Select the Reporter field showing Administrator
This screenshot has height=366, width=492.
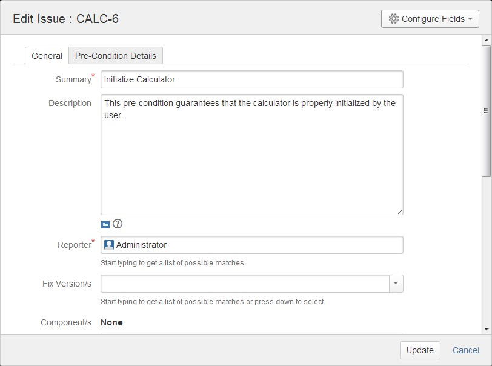(x=251, y=245)
